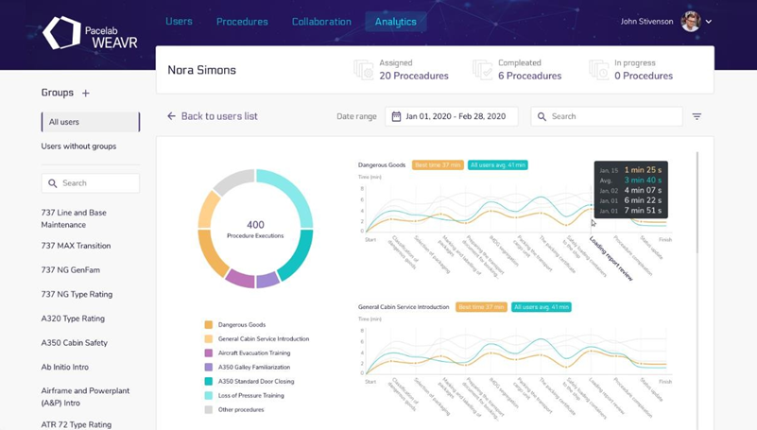
Task: Select the All users group
Action: click(91, 122)
